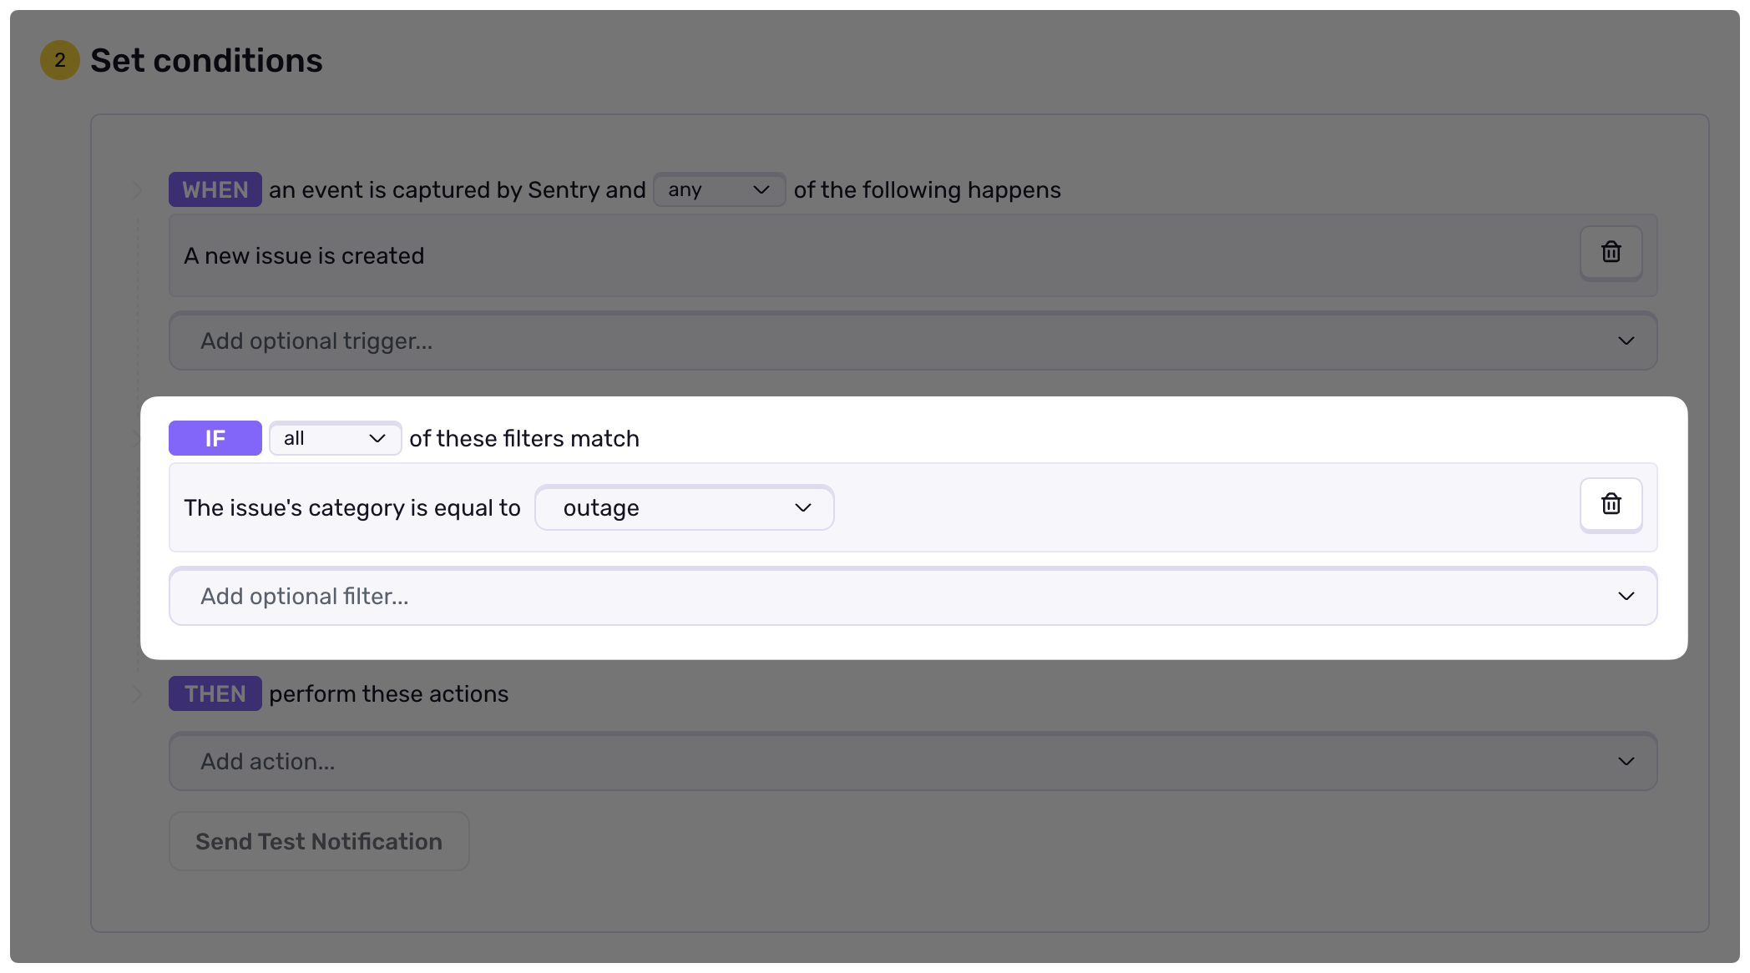Delete the issue category filter
Screen dimensions: 1750x973
[1610, 504]
